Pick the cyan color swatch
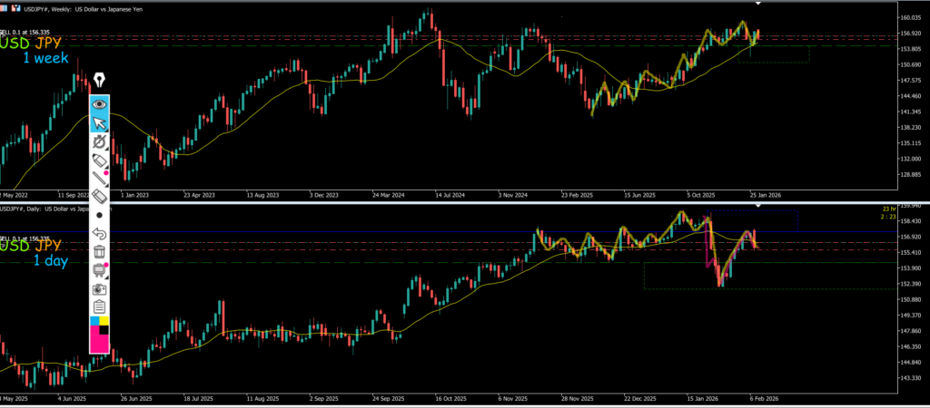 click(94, 321)
